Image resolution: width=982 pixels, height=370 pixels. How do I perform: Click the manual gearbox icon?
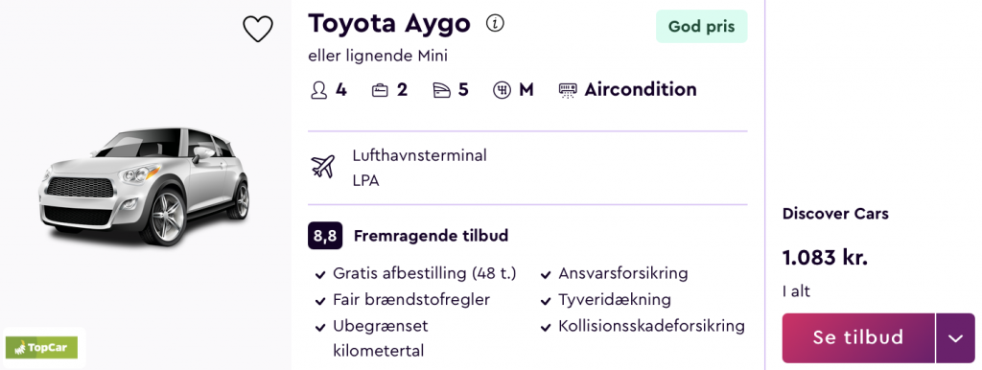coord(501,90)
